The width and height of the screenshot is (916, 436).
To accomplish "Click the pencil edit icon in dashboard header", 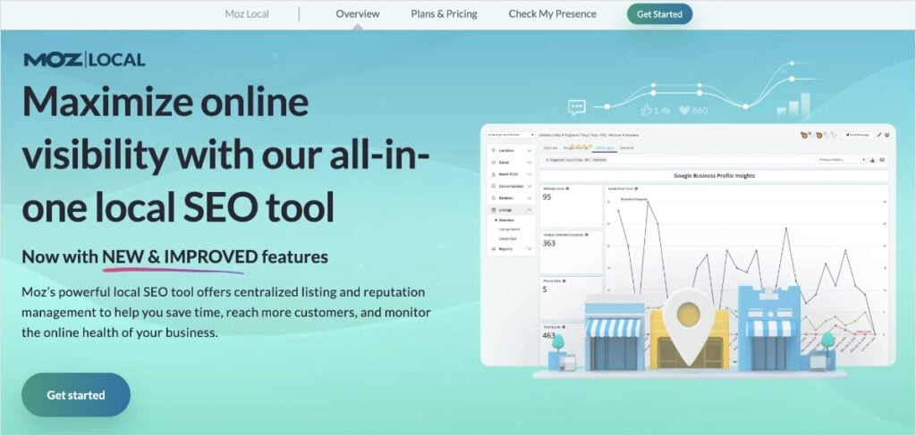I will 878,135.
